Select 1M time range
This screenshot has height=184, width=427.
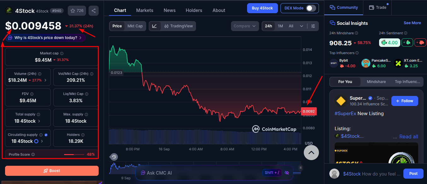tap(280, 26)
